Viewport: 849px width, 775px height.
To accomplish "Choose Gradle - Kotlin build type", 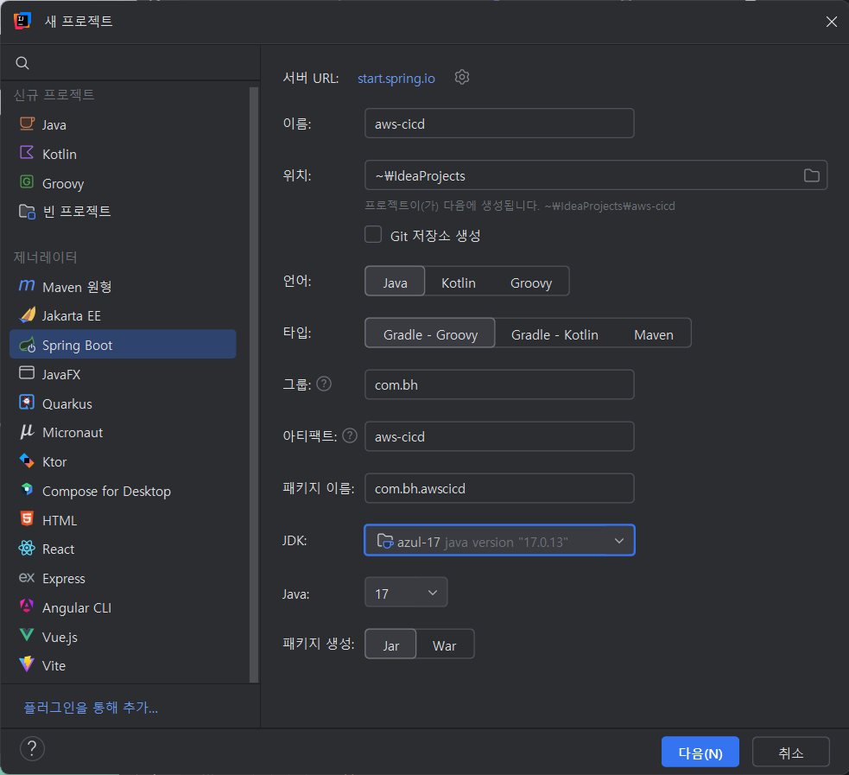I will 554,334.
